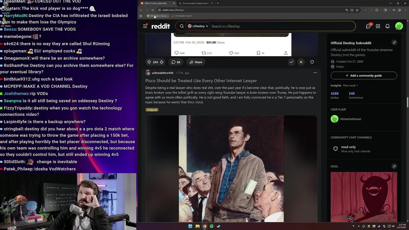The height and width of the screenshot is (230, 409).
Task: Open taskbar volume speaker icon
Action: [393, 226]
